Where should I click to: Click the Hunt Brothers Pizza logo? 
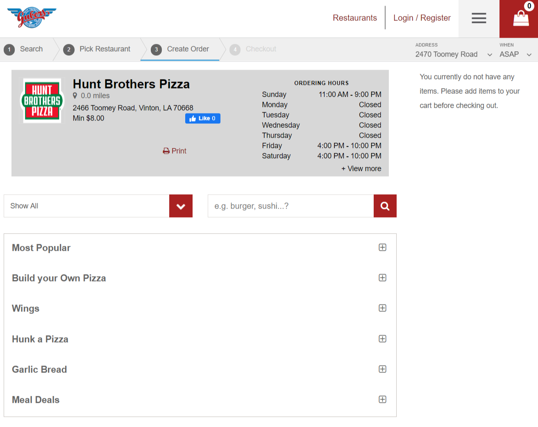(42, 101)
